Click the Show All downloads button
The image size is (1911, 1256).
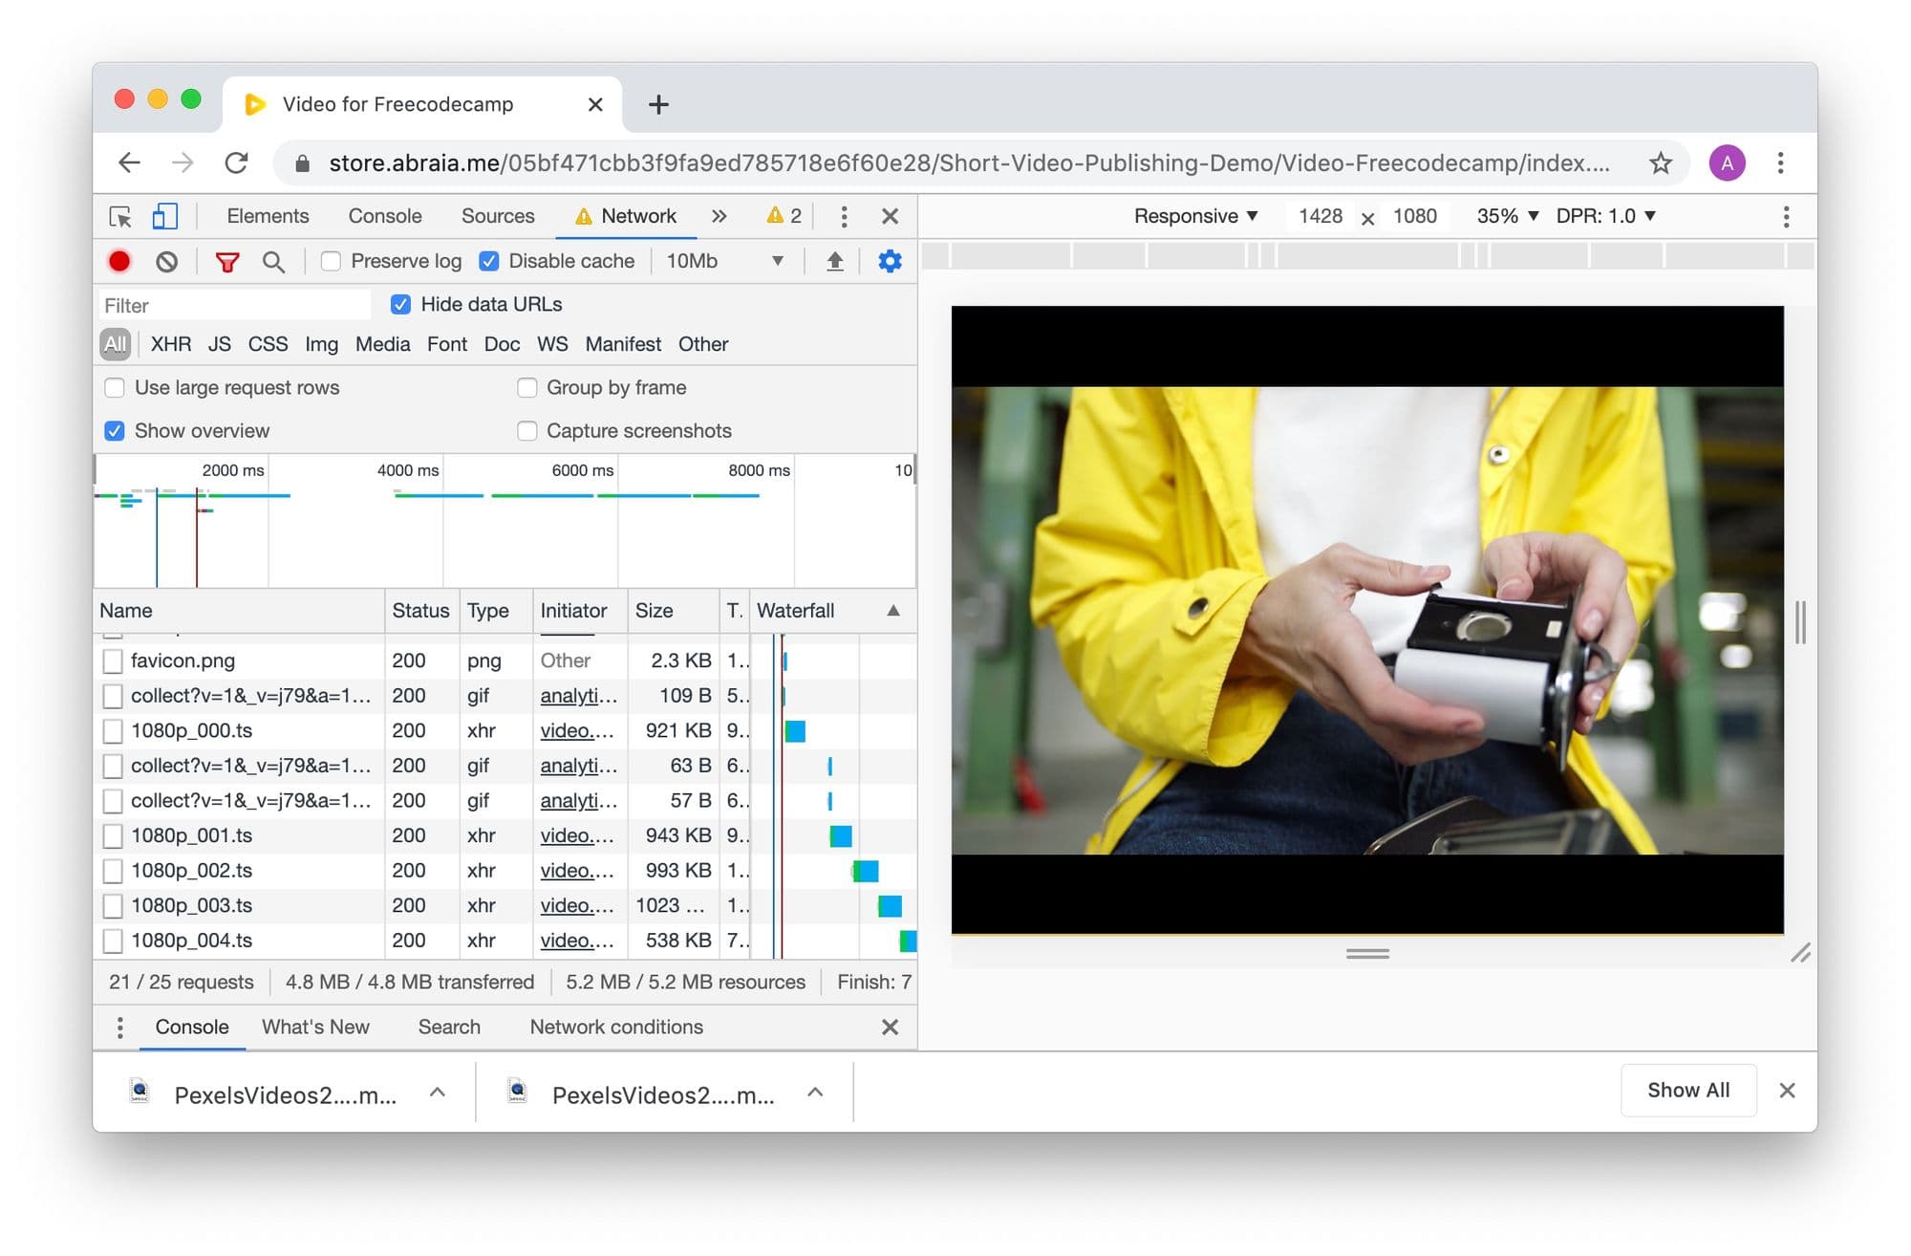coord(1687,1090)
